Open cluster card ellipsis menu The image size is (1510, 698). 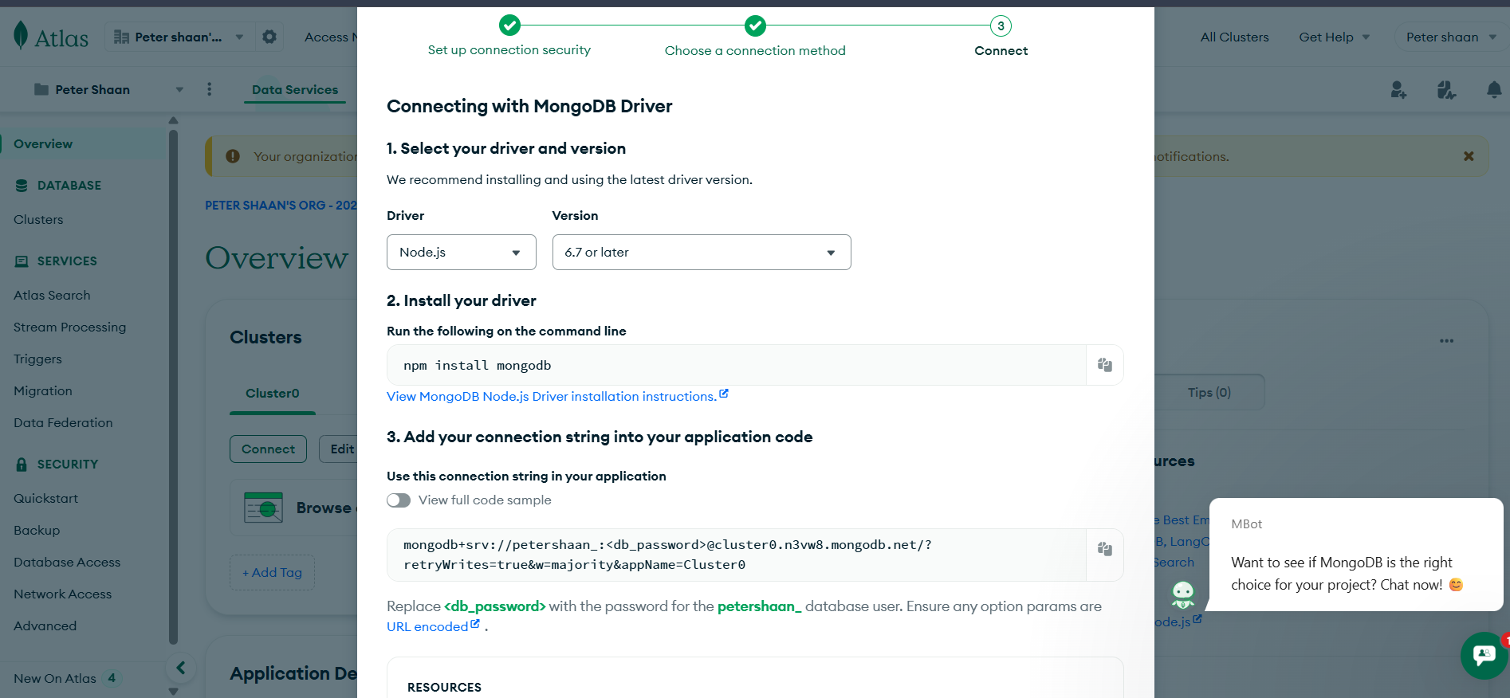[1446, 341]
